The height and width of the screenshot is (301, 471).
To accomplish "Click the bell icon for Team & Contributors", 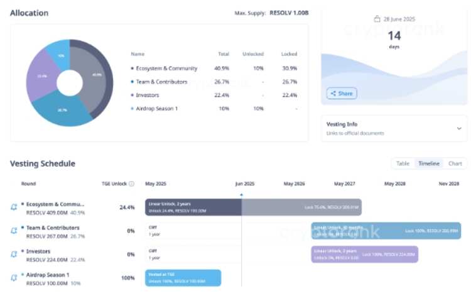I will point(14,231).
